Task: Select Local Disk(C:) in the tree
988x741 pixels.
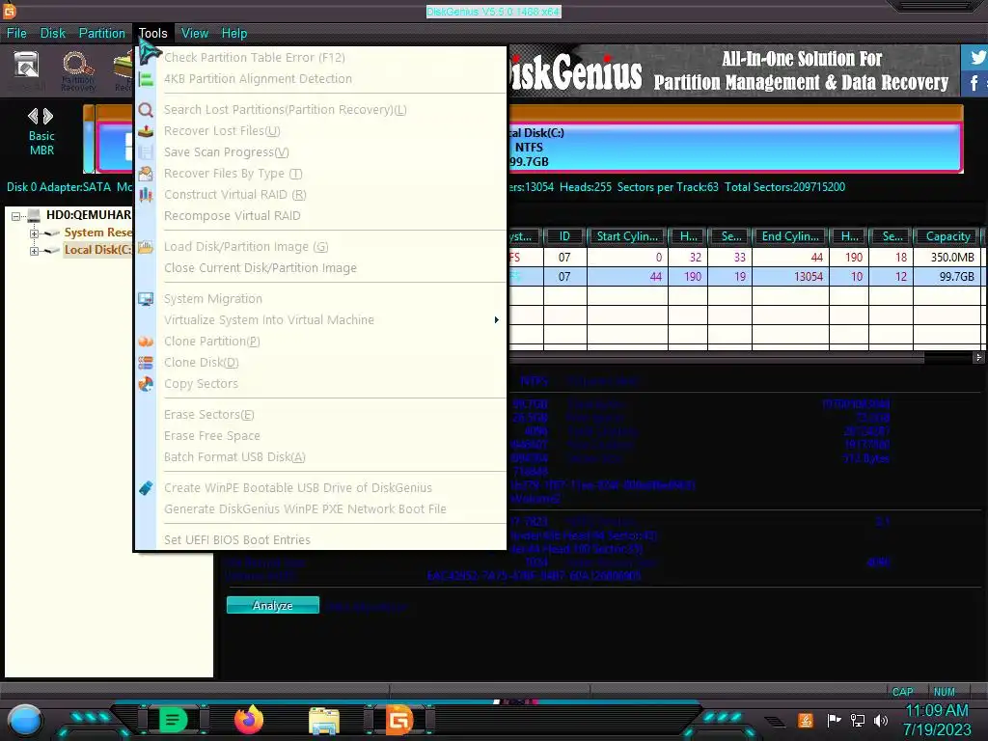Action: pos(97,250)
